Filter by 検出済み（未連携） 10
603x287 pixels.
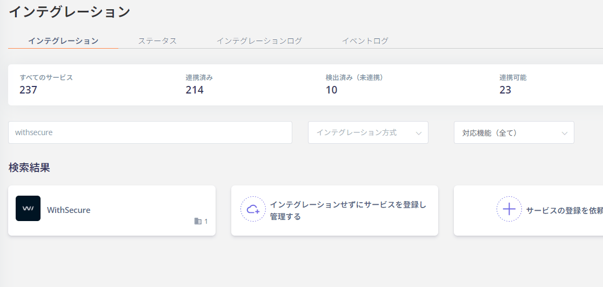(354, 84)
